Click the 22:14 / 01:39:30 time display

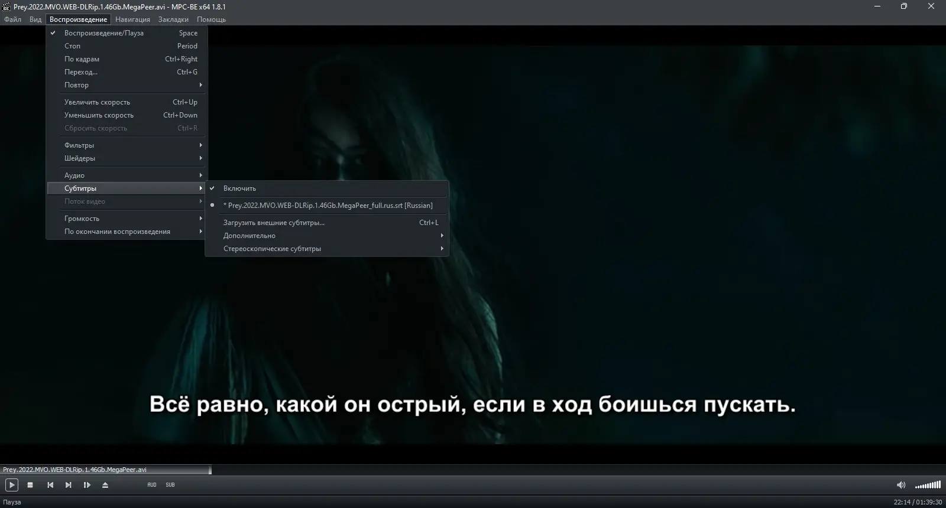(918, 502)
